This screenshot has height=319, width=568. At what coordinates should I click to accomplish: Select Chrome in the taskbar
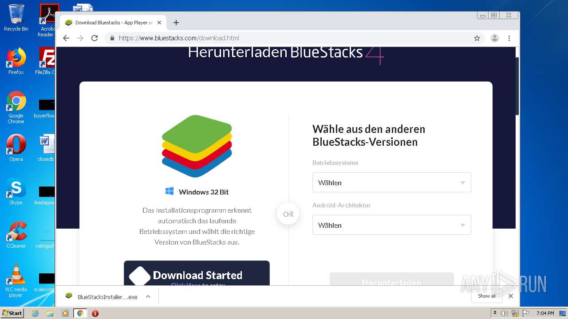tap(80, 313)
